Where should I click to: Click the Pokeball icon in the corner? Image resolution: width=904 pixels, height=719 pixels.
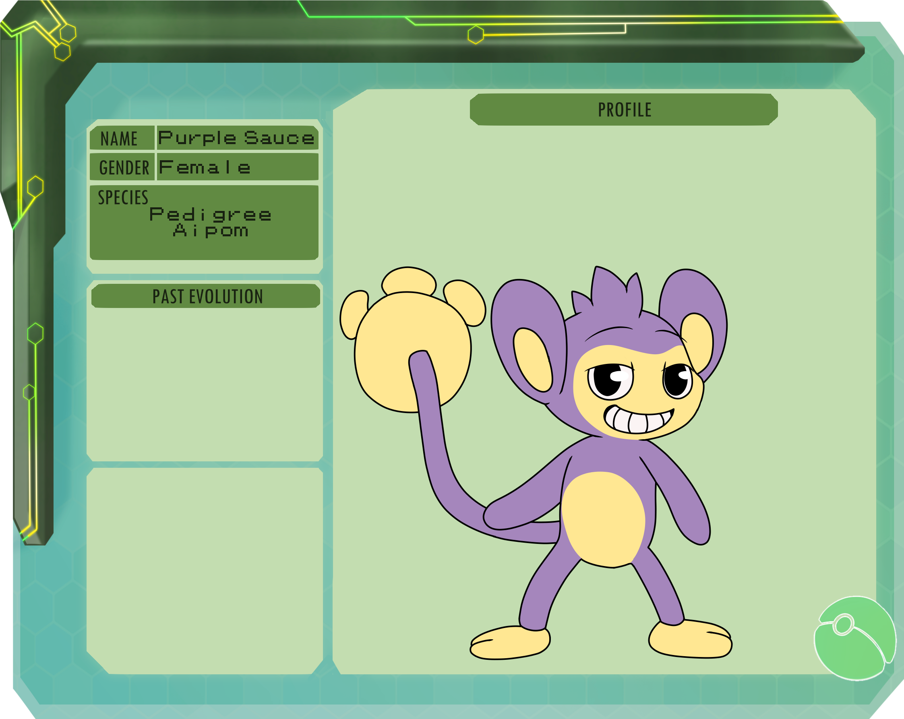tap(855, 638)
